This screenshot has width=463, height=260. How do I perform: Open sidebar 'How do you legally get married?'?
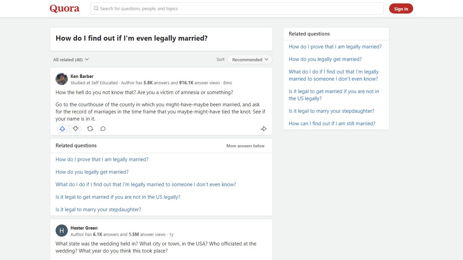coord(325,59)
